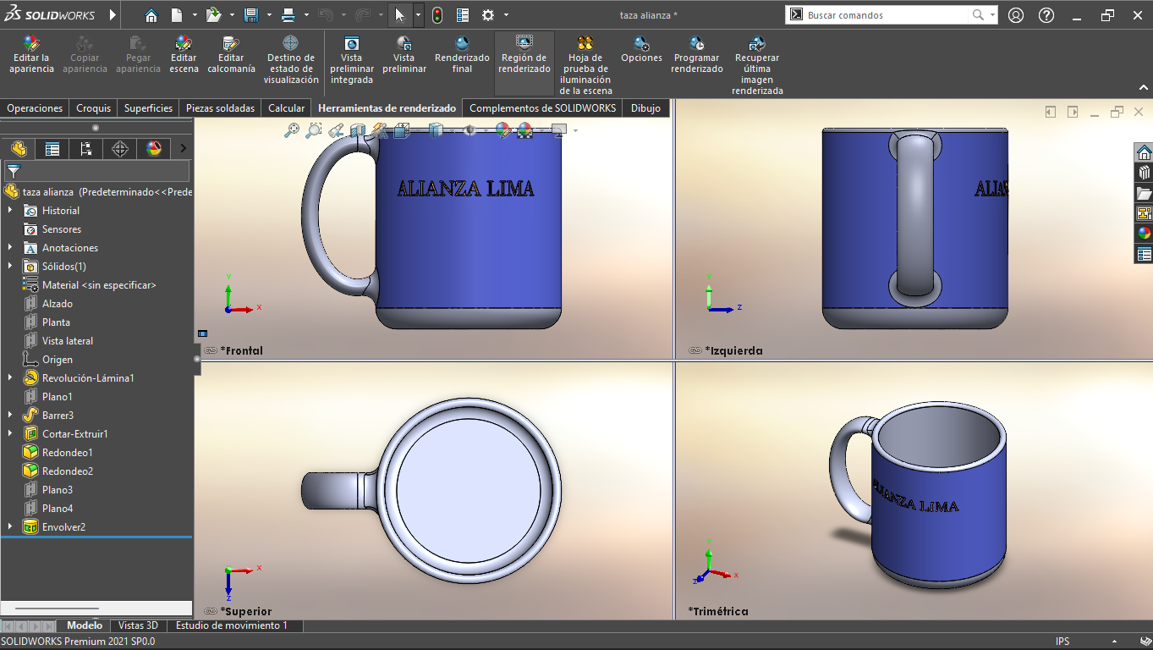
Task: Toggle the link icon beside *Superior view
Action: tap(210, 611)
